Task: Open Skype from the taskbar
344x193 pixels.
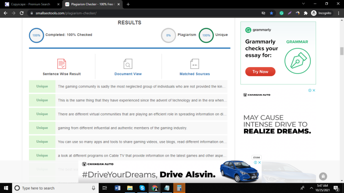Action: pyautogui.click(x=142, y=188)
